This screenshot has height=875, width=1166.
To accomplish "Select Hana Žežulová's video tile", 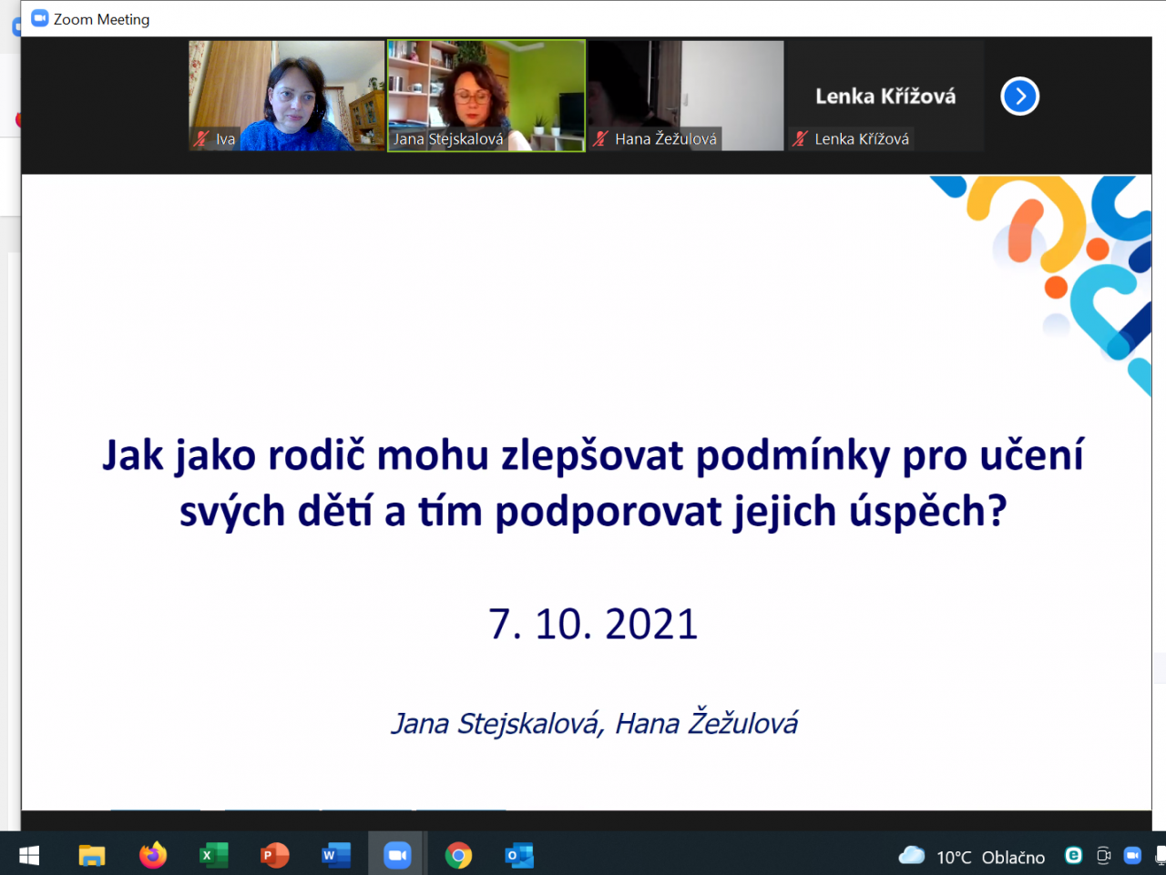I will pos(685,91).
